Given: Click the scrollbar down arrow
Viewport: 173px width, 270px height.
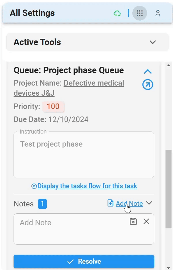Looking at the screenshot, I should click(169, 268).
